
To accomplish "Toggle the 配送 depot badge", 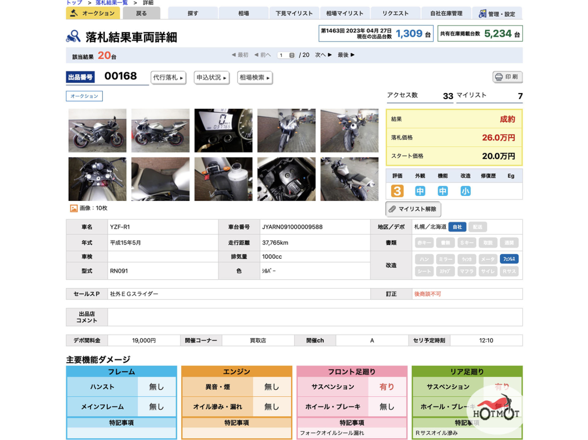I will pos(478,227).
